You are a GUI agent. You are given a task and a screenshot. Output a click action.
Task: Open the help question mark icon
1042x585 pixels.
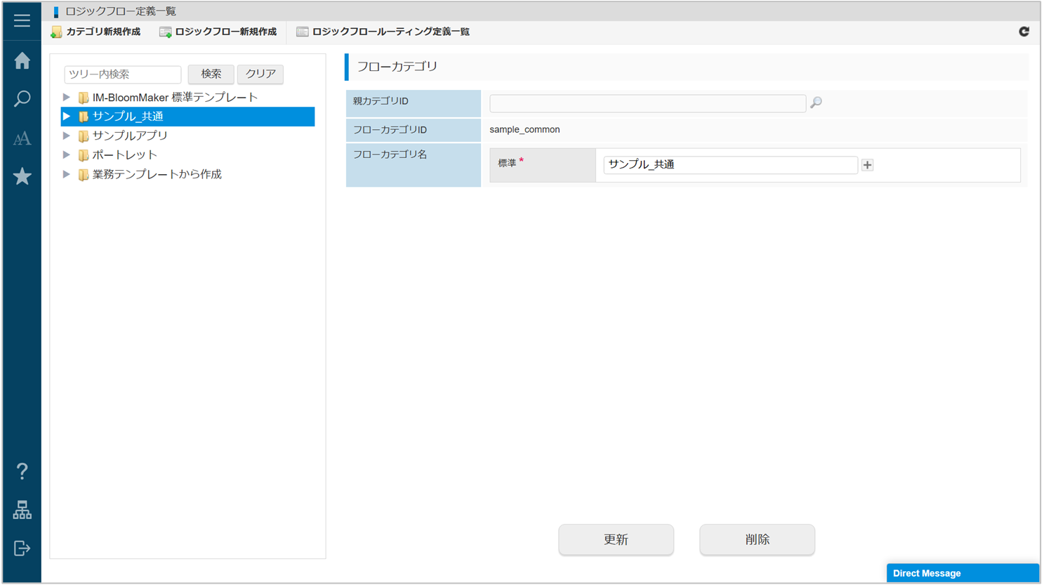[x=22, y=471]
